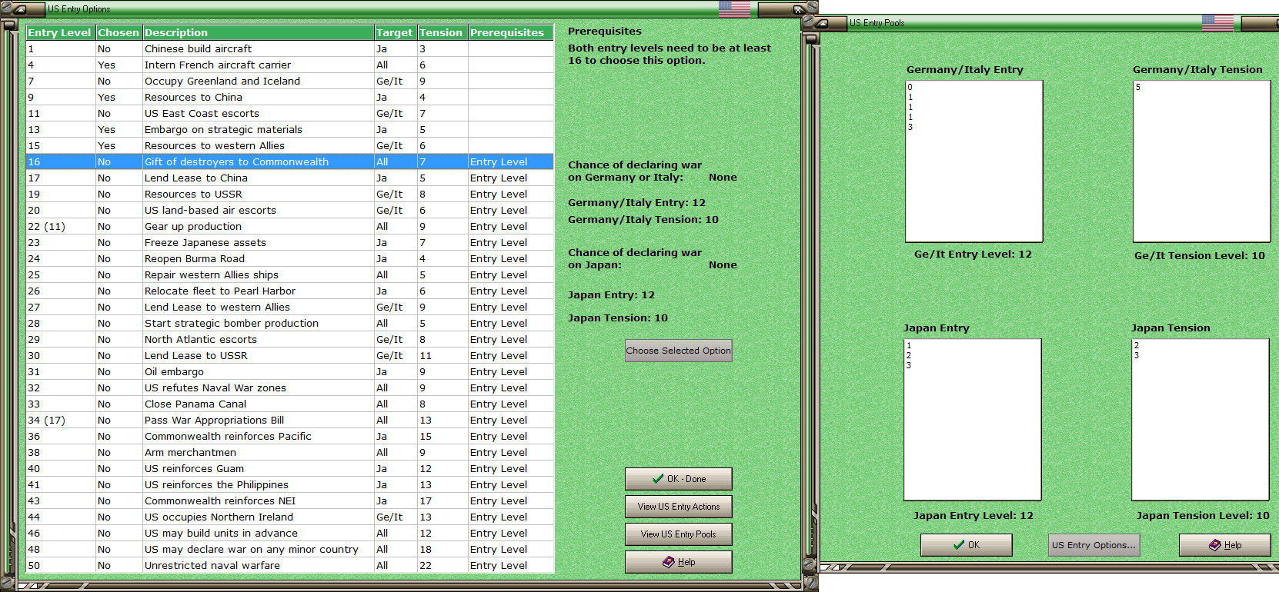1279x592 pixels.
Task: Select 'North Atlantic escorts' option
Action: [x=289, y=339]
